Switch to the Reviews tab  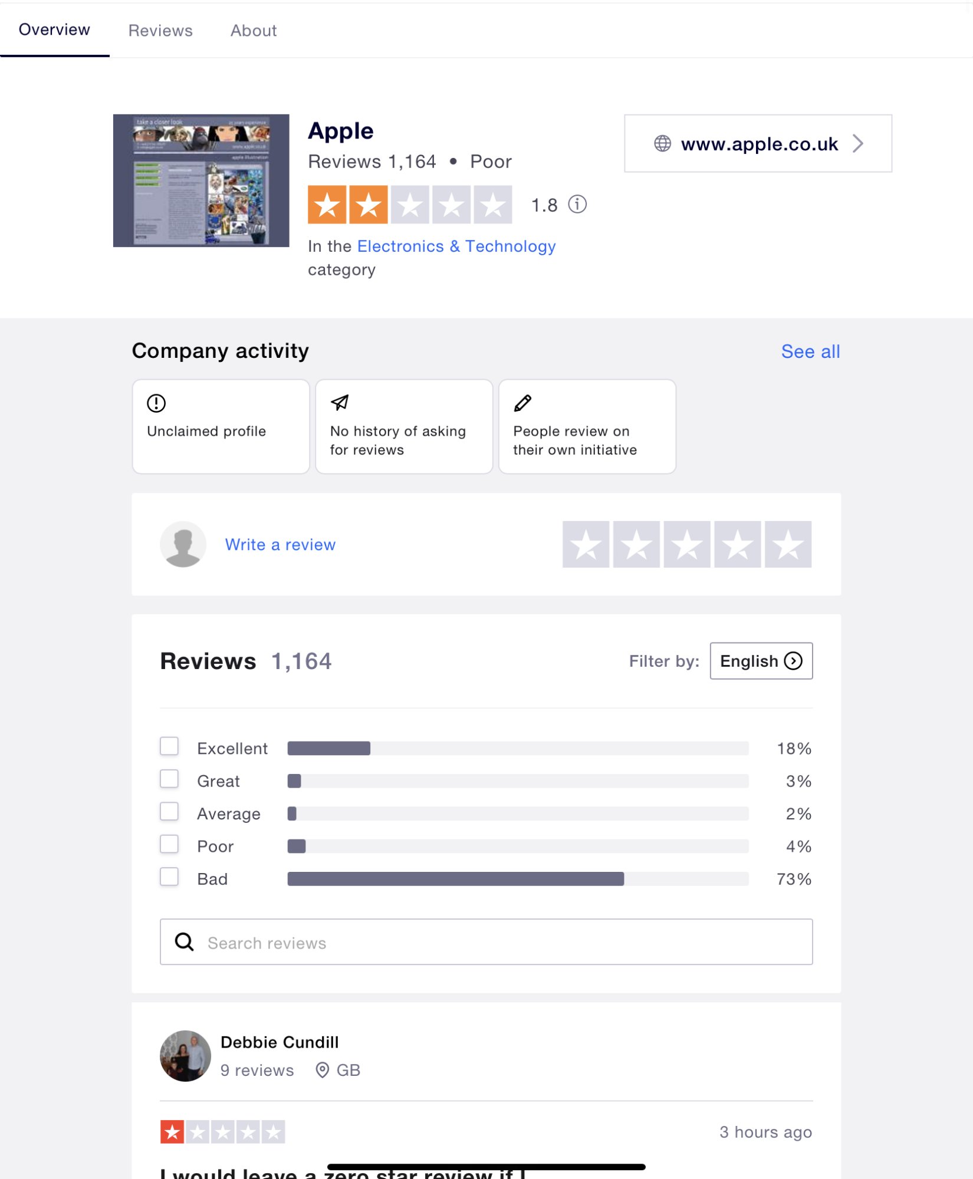pyautogui.click(x=160, y=30)
